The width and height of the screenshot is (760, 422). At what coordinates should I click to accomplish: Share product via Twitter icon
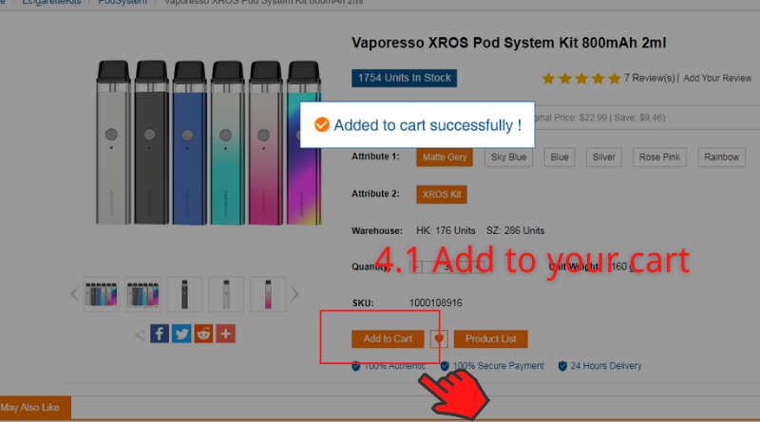click(x=181, y=334)
